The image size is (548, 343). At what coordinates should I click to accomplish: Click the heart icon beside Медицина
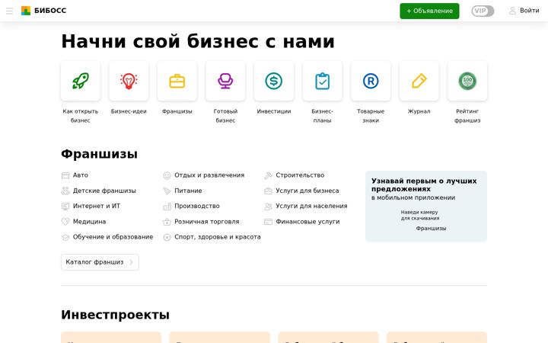(x=65, y=222)
